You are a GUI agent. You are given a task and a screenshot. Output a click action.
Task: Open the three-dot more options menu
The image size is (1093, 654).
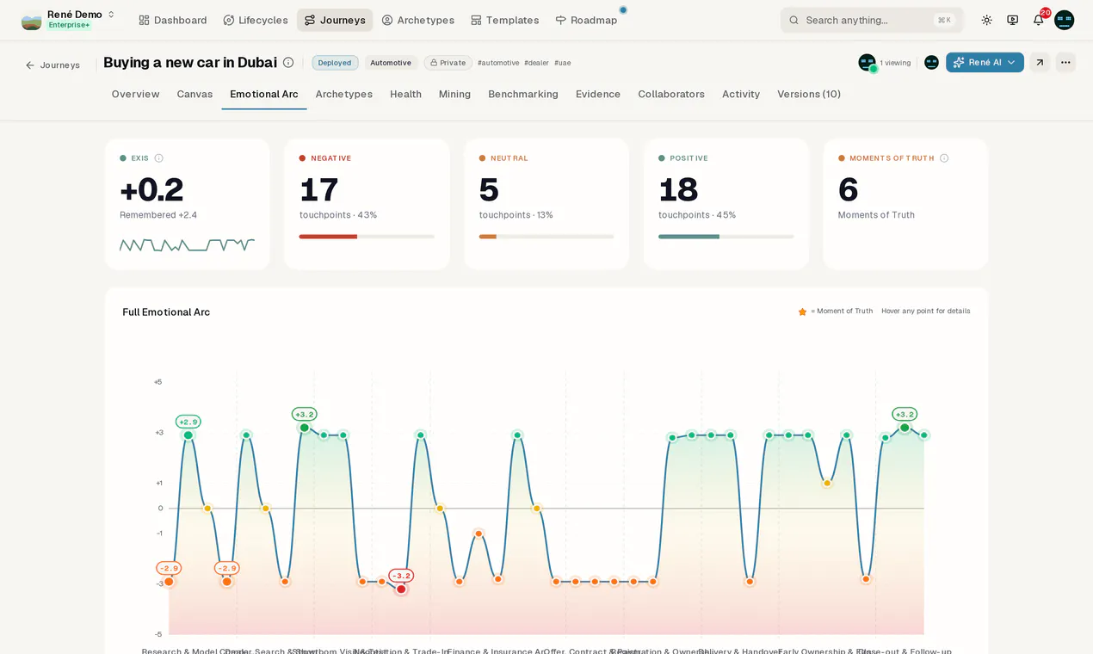[x=1065, y=63]
